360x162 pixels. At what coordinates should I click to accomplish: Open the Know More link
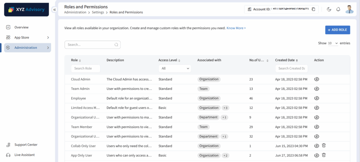point(236,28)
